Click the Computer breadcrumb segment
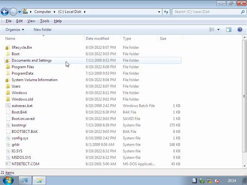The width and height of the screenshot is (247, 185). tap(43, 12)
